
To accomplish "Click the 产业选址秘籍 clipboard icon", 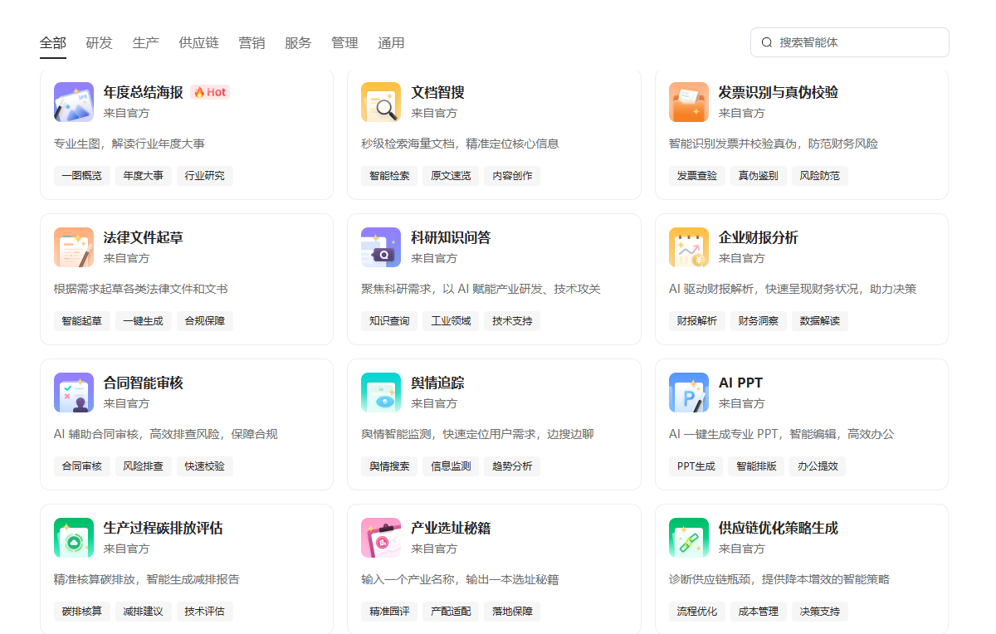I will [x=381, y=538].
